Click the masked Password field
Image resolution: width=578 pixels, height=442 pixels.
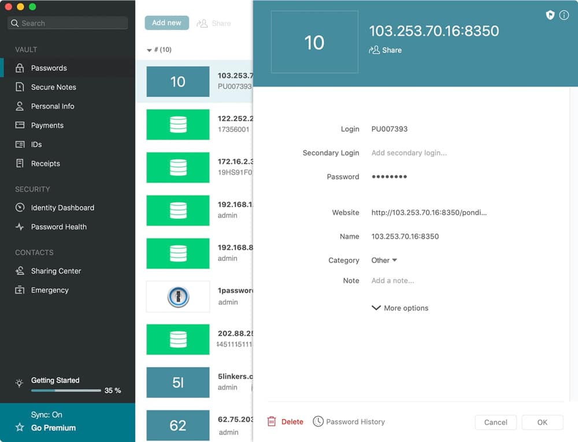(389, 177)
